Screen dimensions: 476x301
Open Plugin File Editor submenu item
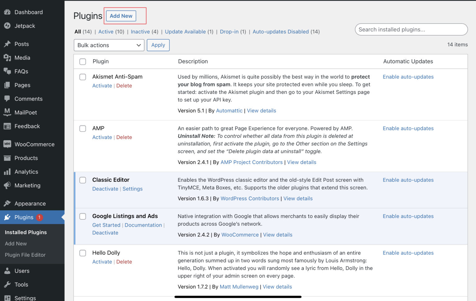pos(25,255)
